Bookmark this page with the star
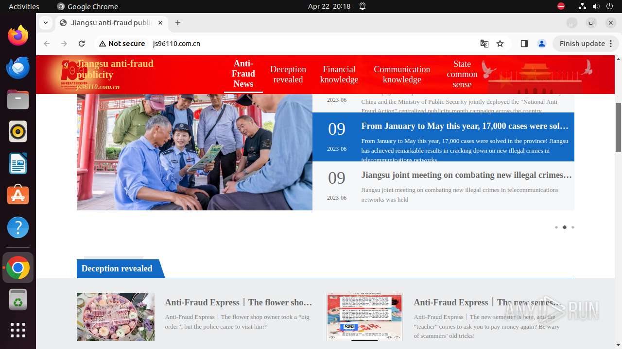622x349 pixels. click(x=500, y=44)
